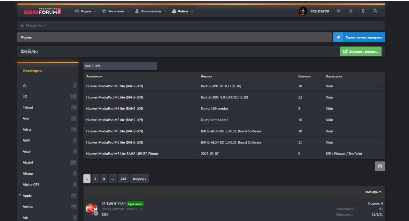Click the Dimon_daemon avatar thumbnail
The height and width of the screenshot is (221, 409).
coord(91,209)
